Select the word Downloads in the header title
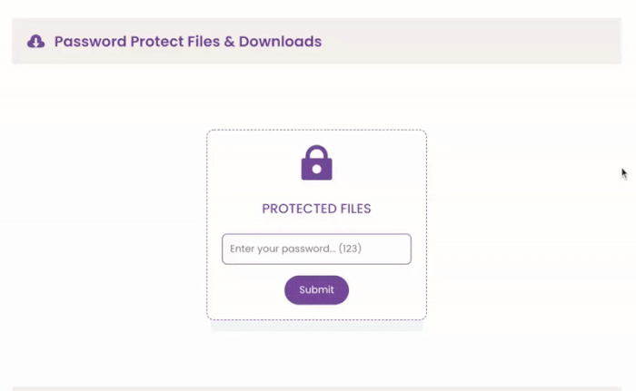The height and width of the screenshot is (391, 636). click(280, 42)
